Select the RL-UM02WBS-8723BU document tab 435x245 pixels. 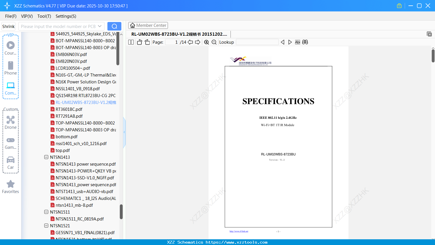tap(179, 34)
